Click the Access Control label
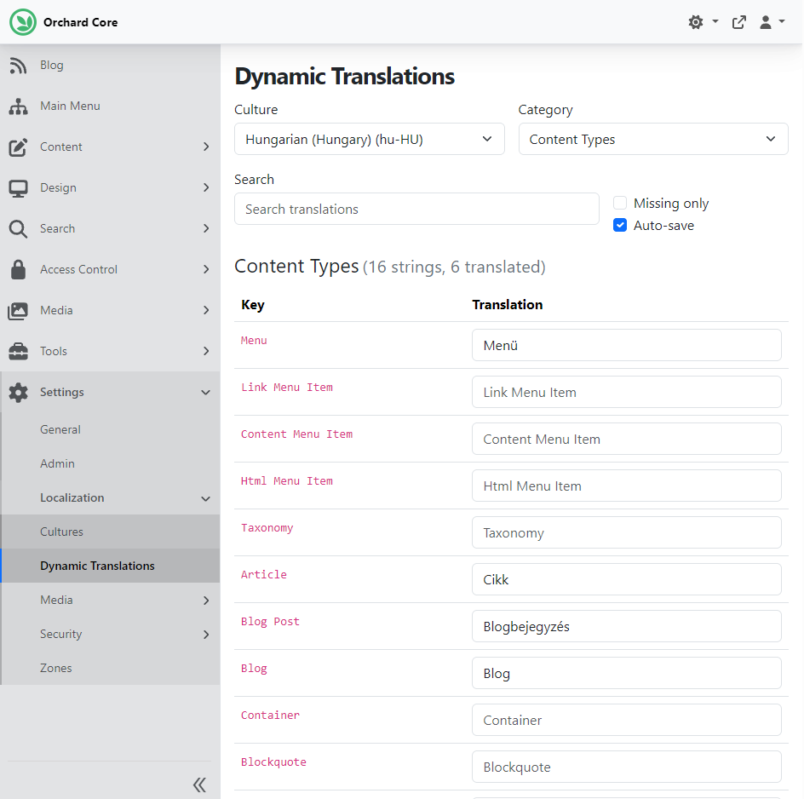The image size is (804, 799). point(79,269)
